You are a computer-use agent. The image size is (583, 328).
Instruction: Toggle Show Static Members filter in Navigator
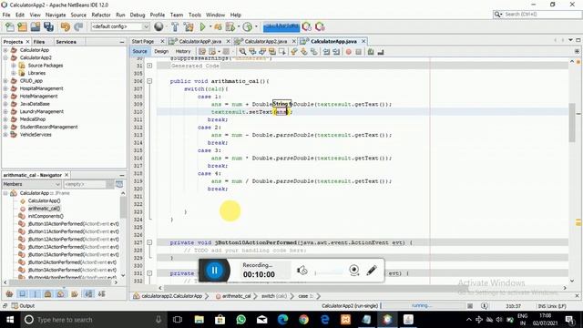pyautogui.click(x=36, y=293)
